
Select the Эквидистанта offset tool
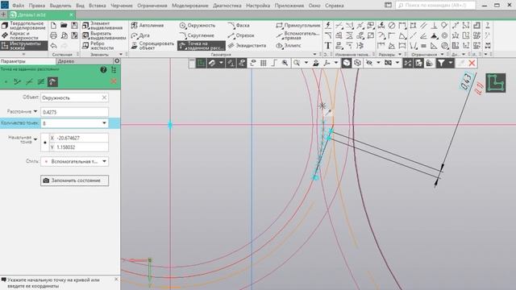point(247,46)
